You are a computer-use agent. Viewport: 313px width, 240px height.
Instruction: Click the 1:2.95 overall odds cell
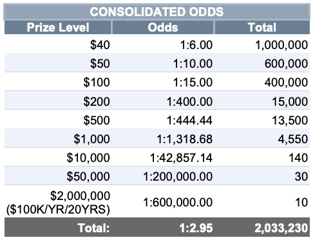click(163, 228)
